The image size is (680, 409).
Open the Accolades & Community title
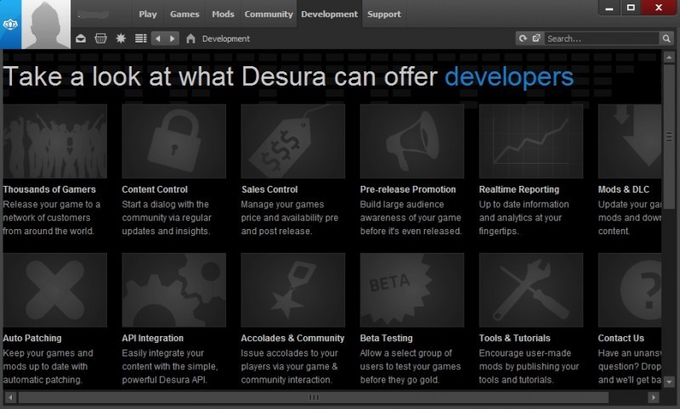[292, 338]
